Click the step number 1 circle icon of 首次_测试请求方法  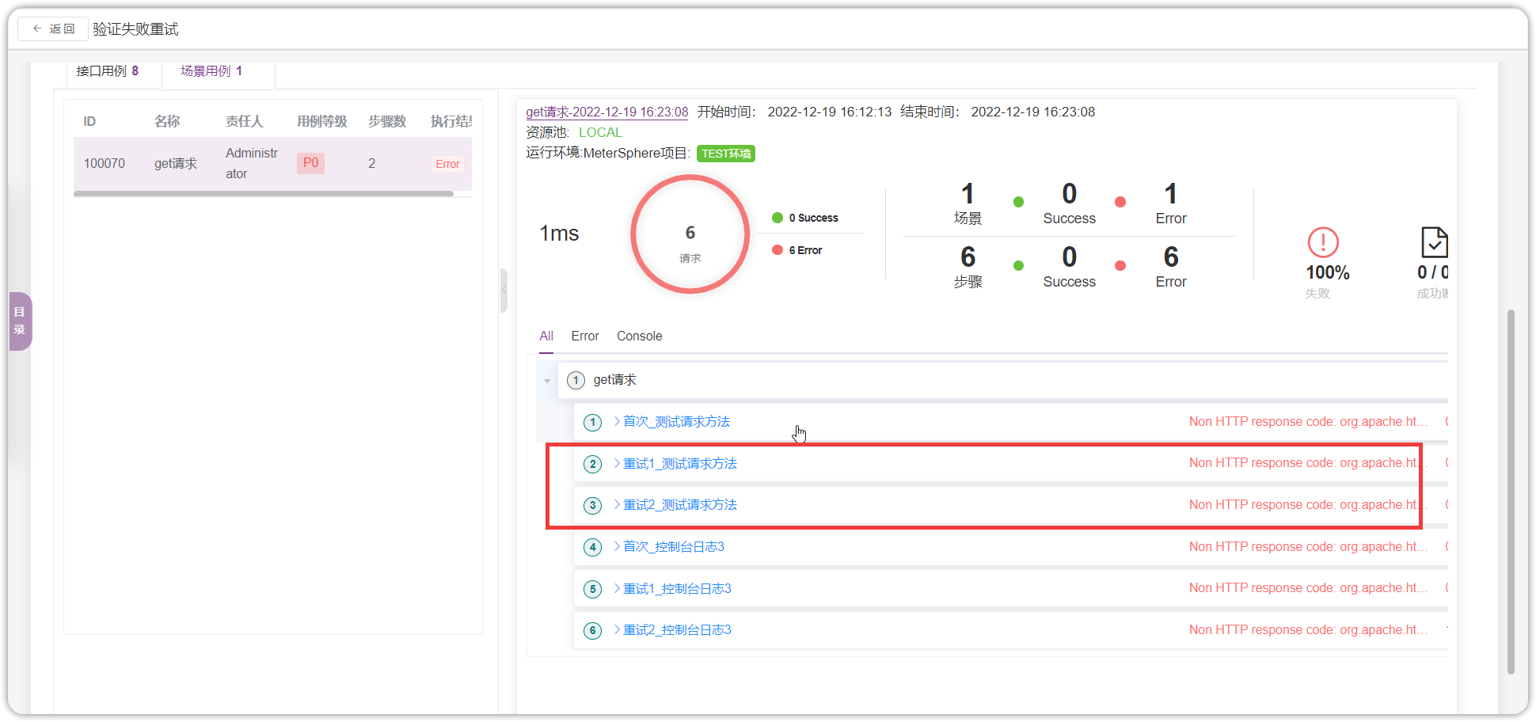592,423
